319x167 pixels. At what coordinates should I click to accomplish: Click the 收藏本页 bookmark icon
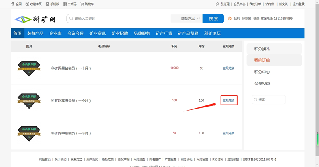point(27,4)
